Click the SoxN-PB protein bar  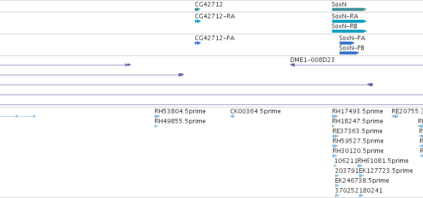(349, 53)
